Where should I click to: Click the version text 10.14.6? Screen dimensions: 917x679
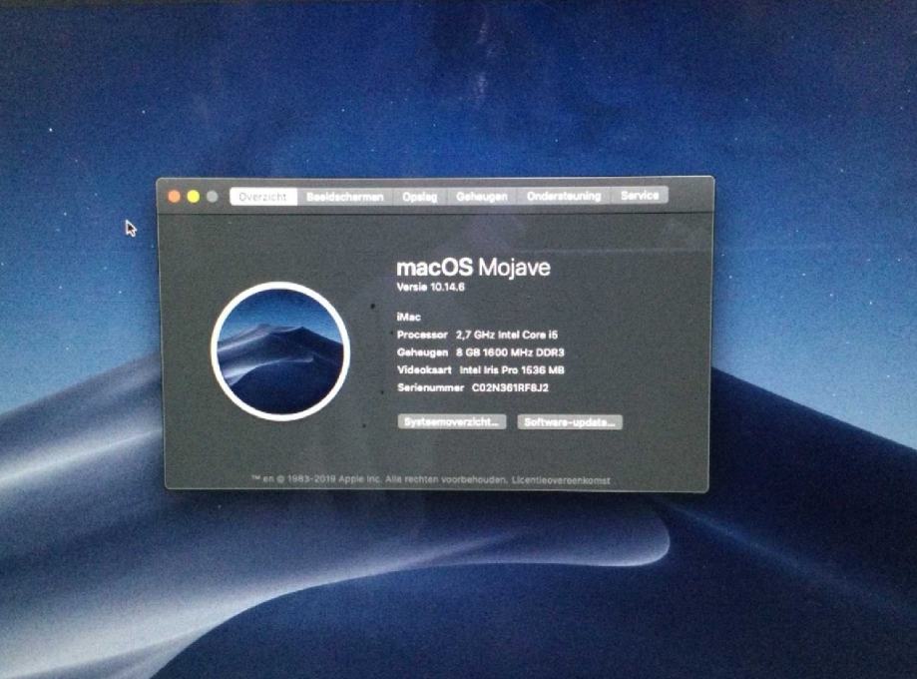pos(447,287)
